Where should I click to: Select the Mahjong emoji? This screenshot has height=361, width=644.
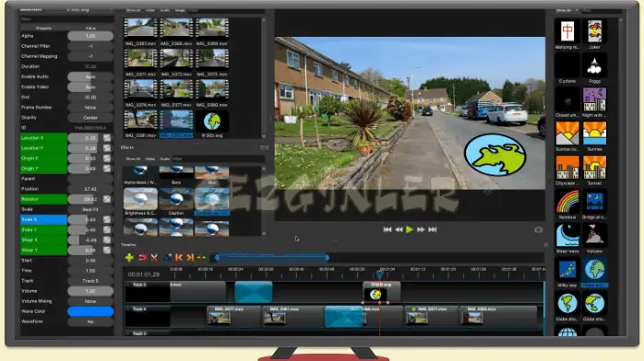click(567, 31)
